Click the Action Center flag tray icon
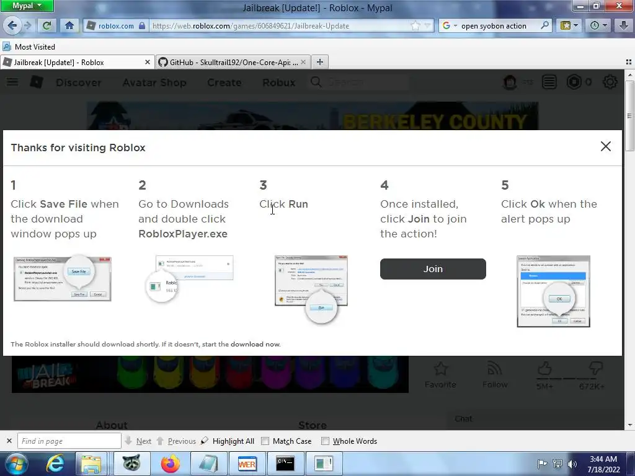 coord(542,464)
